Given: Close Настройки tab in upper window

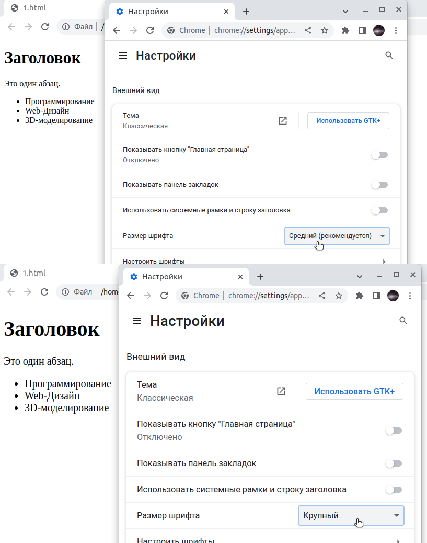Looking at the screenshot, I should 226,12.
